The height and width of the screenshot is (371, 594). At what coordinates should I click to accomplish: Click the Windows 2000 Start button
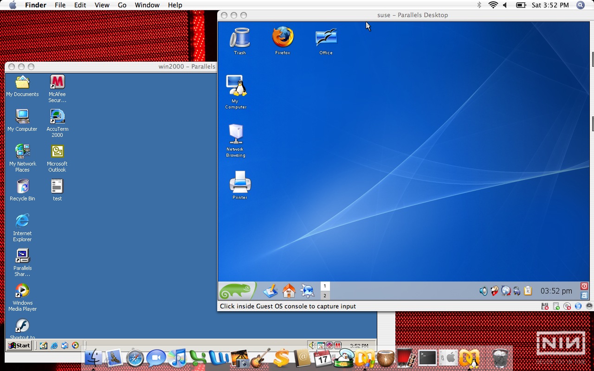tap(19, 345)
